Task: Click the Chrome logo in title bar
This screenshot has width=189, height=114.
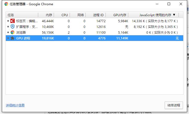Action: coord(6,4)
